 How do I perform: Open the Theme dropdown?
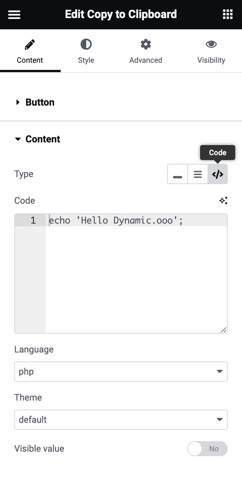pyautogui.click(x=121, y=419)
